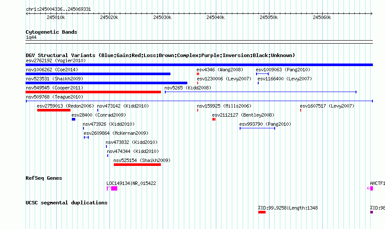Image resolution: width=385 pixels, height=229 pixels.
Task: Click the esv1009063 (Pang2010) blue span
Action: [x=263, y=74]
